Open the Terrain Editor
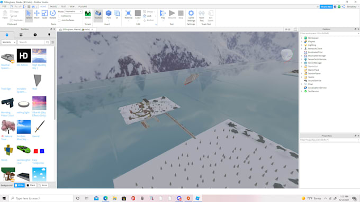The width and height of the screenshot is (360, 202). (x=88, y=15)
